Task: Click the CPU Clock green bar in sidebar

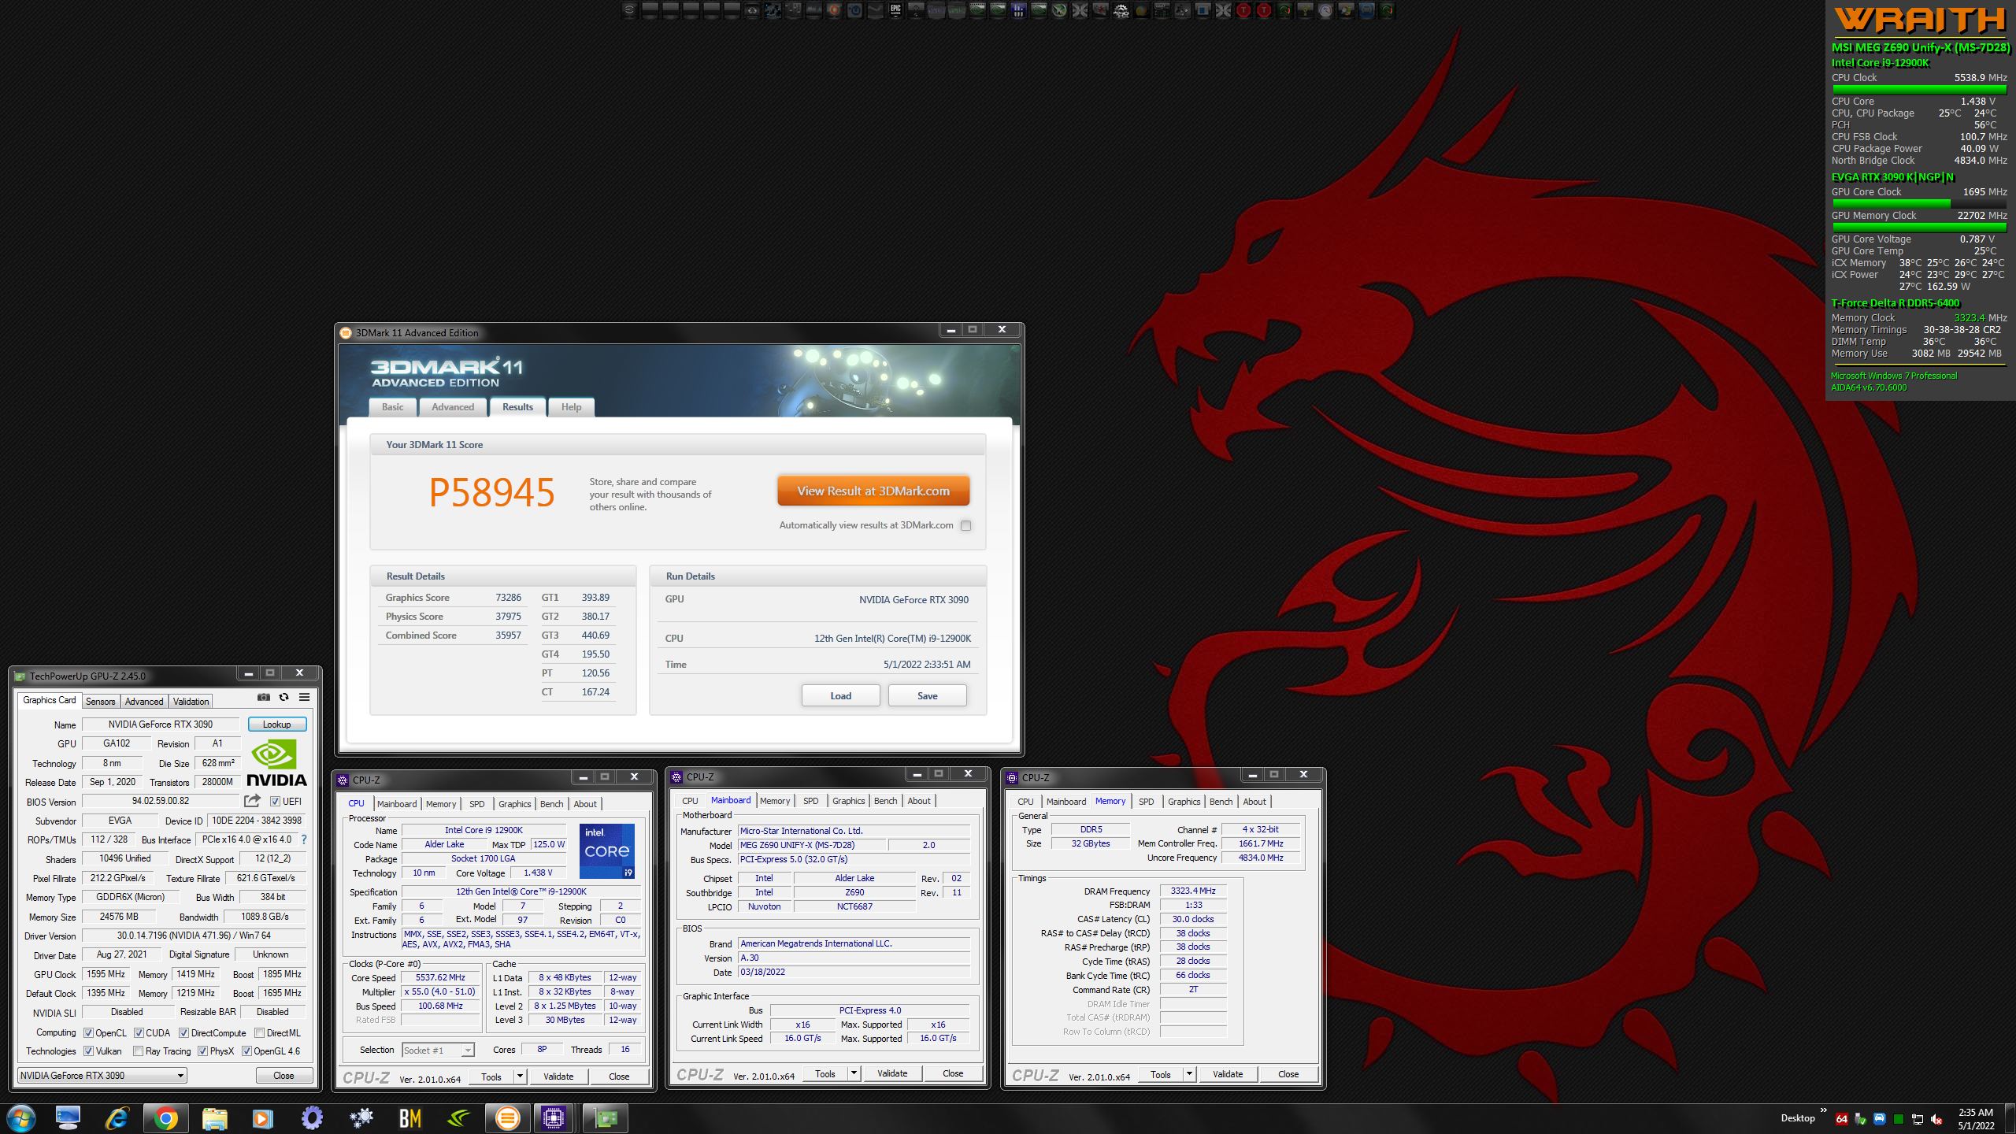Action: tap(1918, 90)
